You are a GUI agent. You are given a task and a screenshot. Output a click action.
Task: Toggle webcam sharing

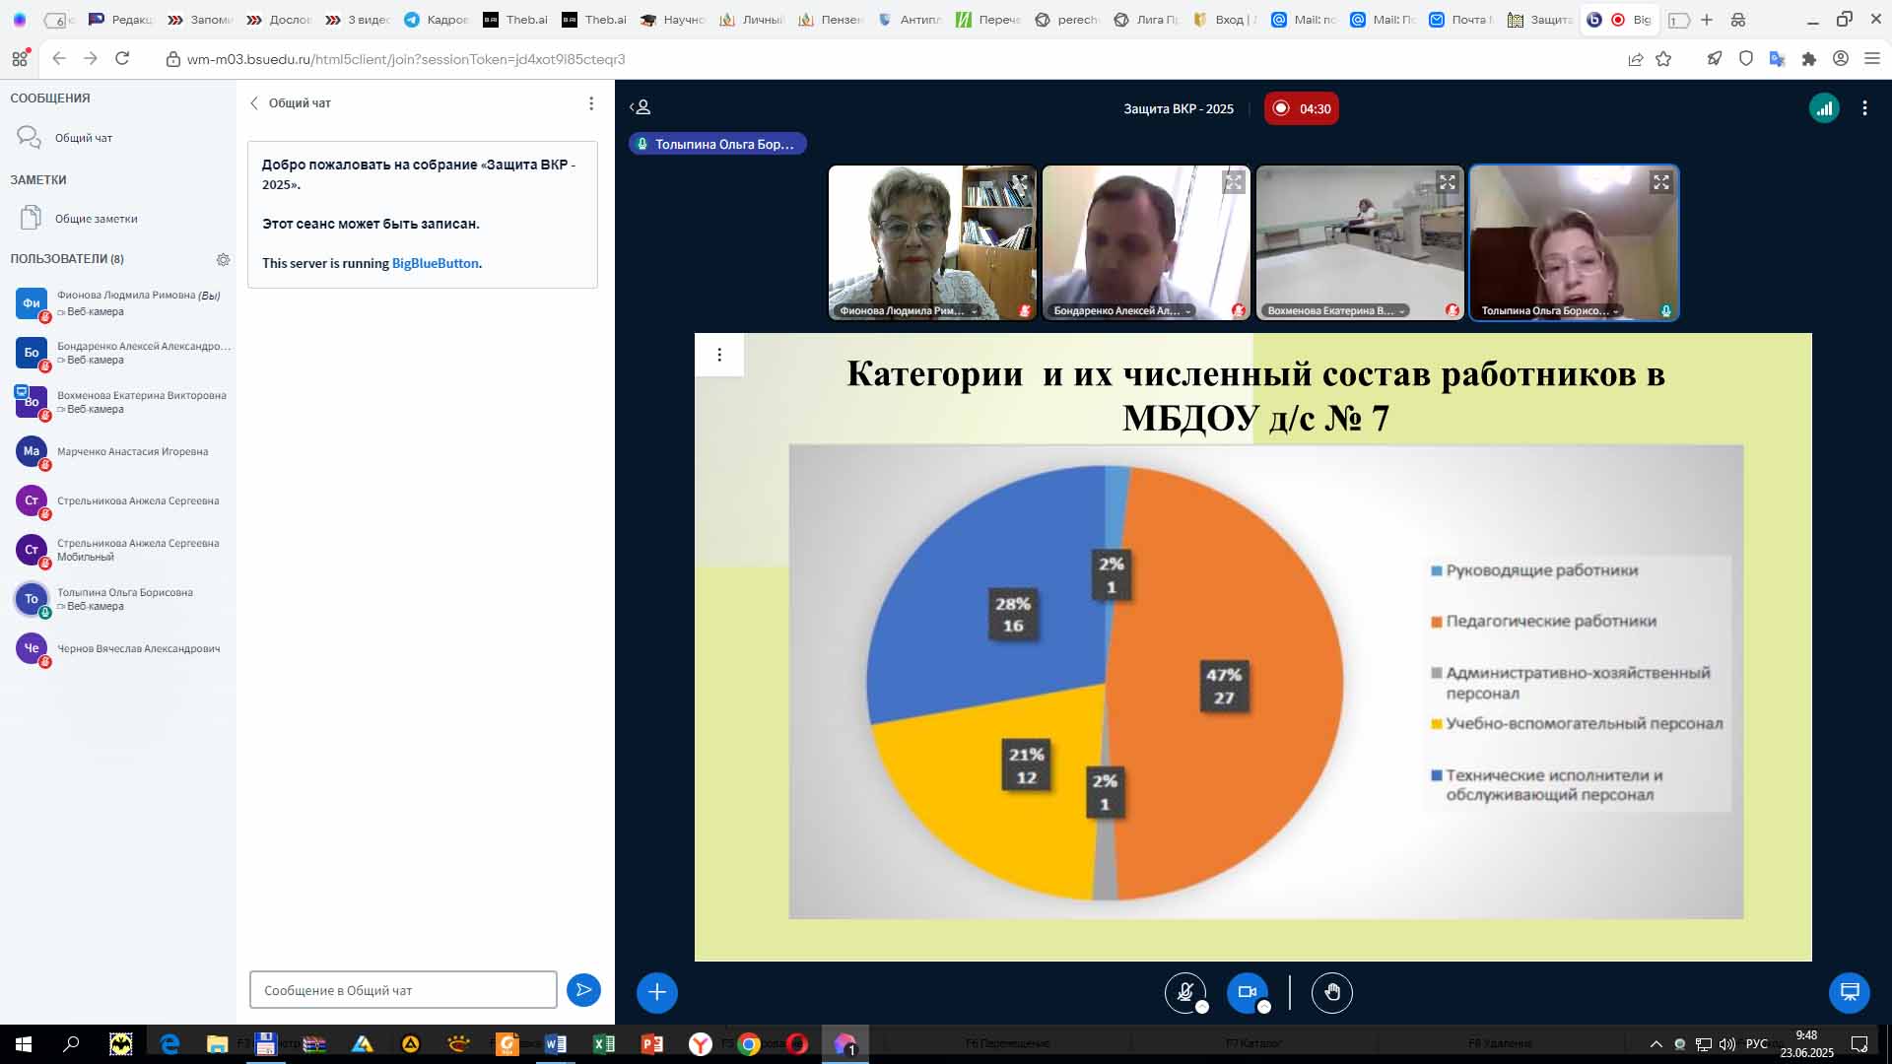1248,992
